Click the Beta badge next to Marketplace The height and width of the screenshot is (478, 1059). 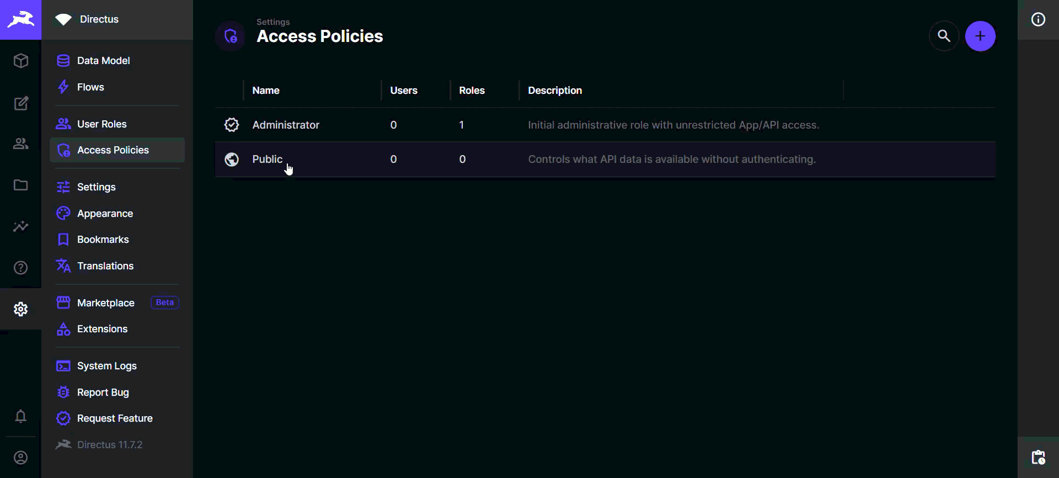(x=164, y=302)
